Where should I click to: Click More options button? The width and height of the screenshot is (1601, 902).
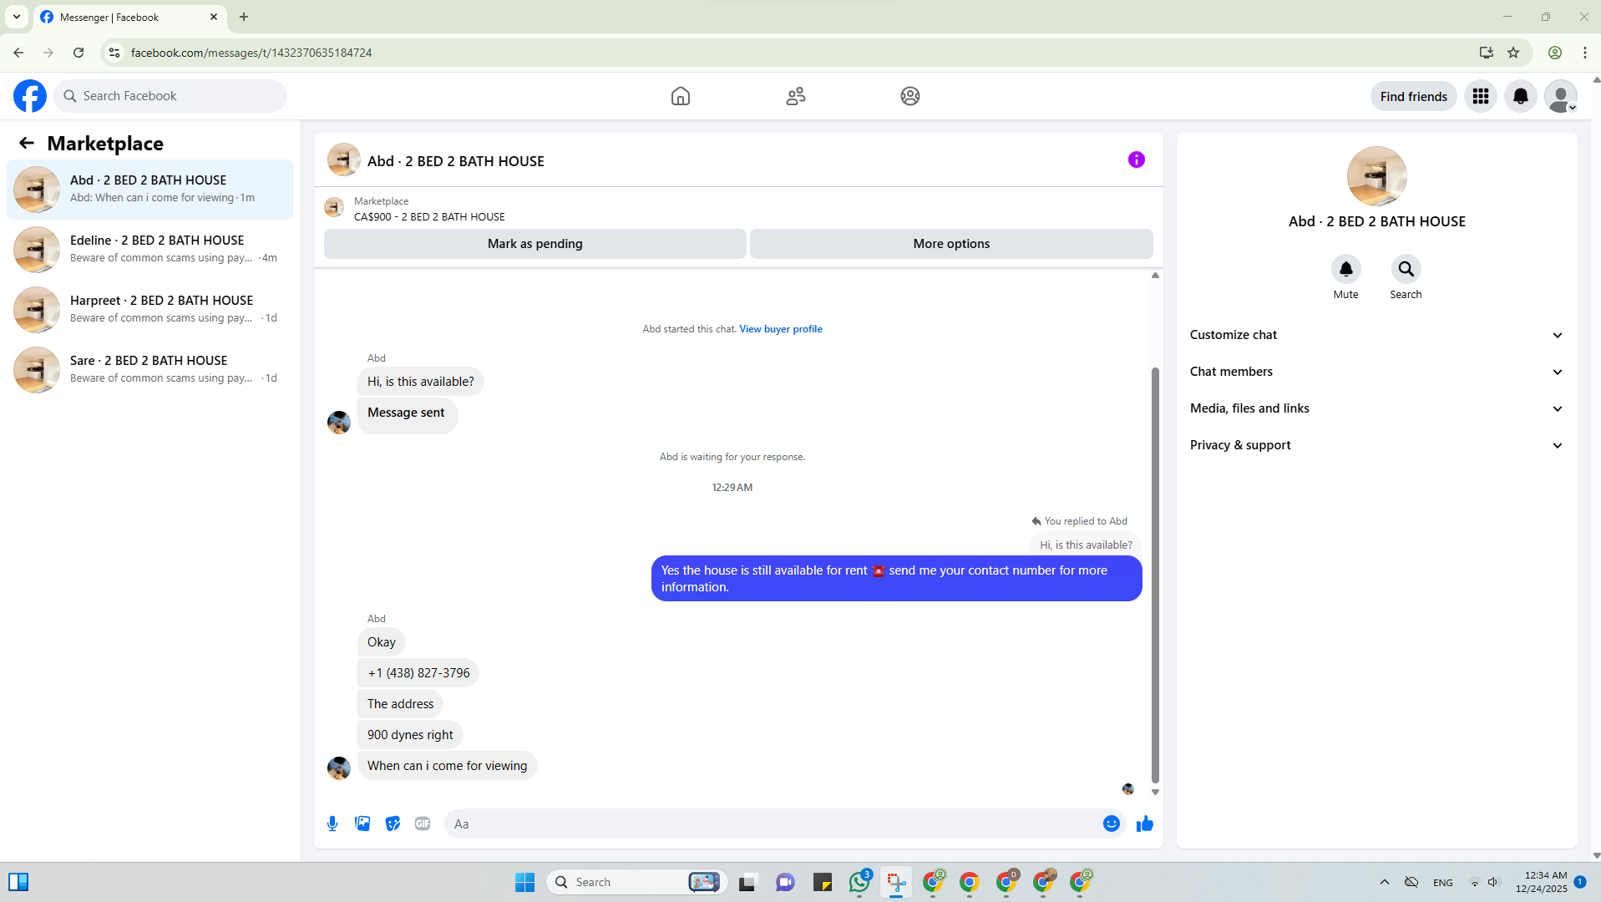click(x=951, y=244)
